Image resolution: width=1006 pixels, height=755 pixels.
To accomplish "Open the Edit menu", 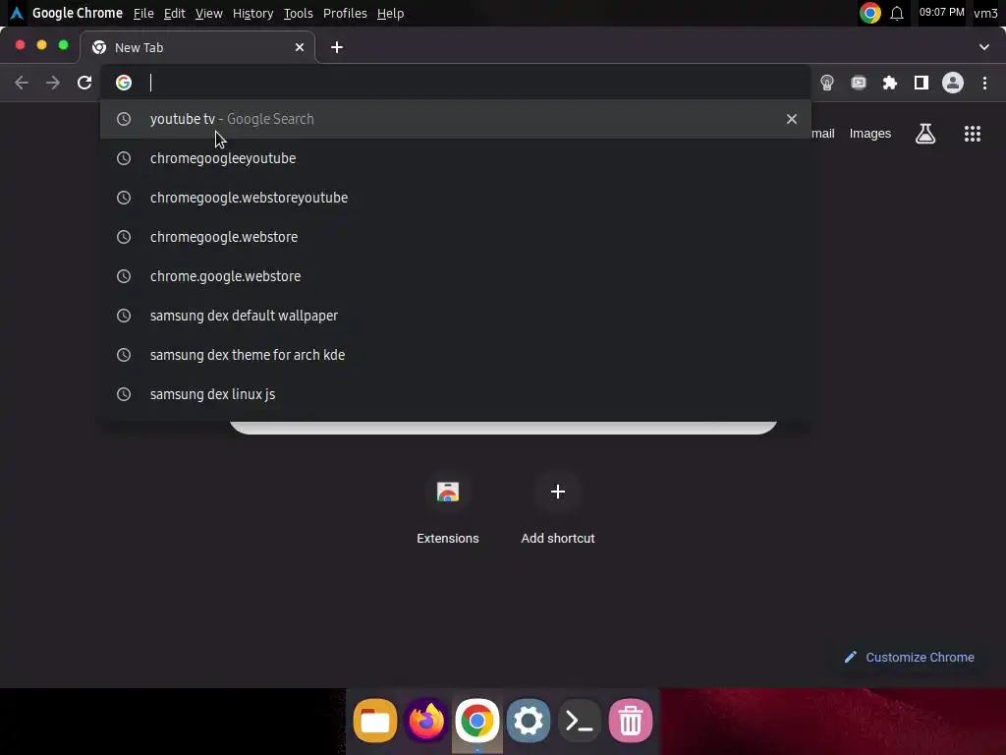I will click(x=174, y=14).
